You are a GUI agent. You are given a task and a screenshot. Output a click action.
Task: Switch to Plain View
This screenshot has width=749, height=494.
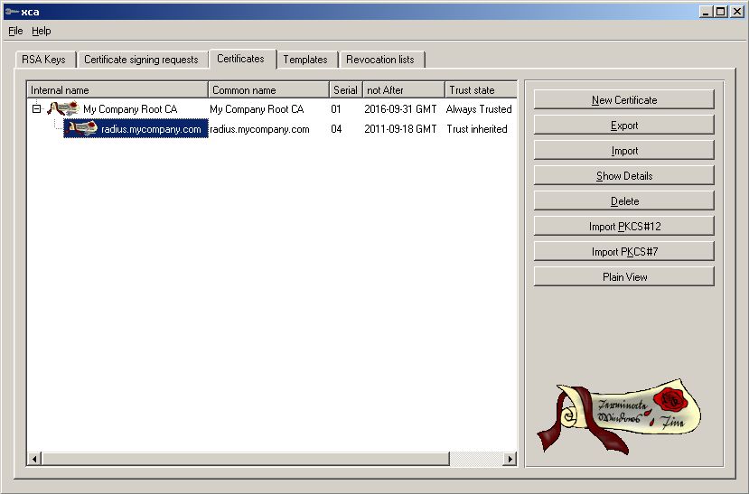pos(624,277)
